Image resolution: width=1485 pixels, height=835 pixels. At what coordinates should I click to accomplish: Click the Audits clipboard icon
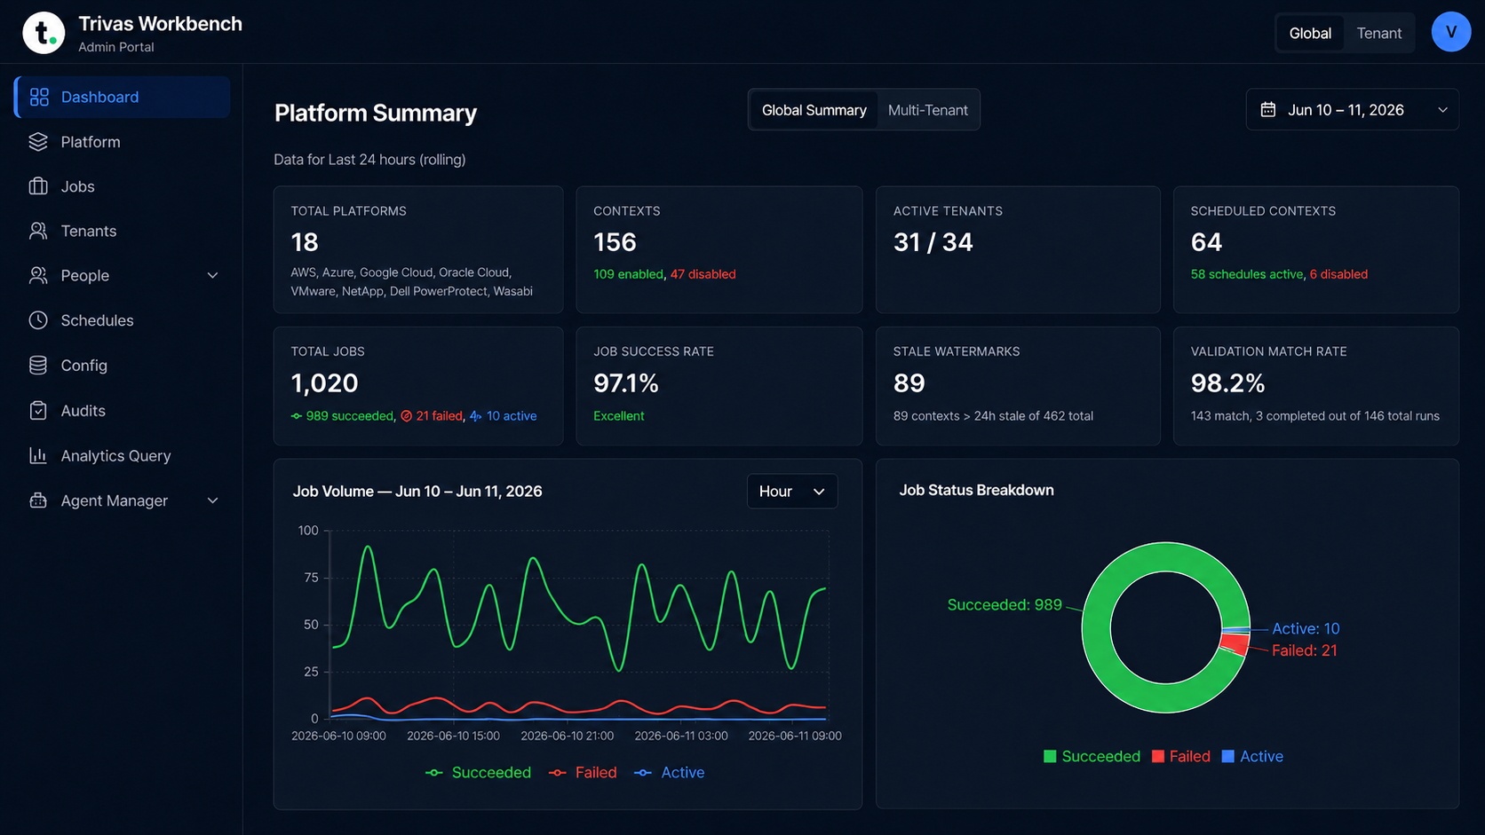click(38, 411)
